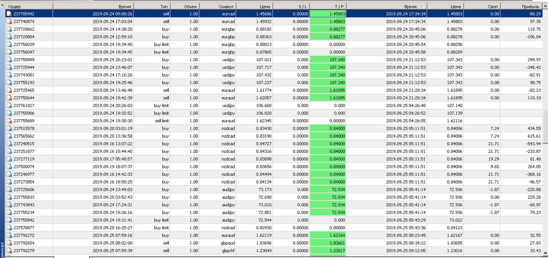Click the pending order icon beside 237756039

[x=9, y=44]
